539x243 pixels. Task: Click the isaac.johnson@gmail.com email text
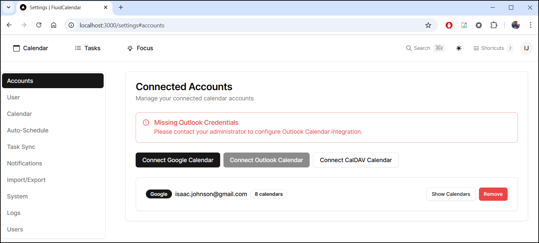click(x=211, y=194)
